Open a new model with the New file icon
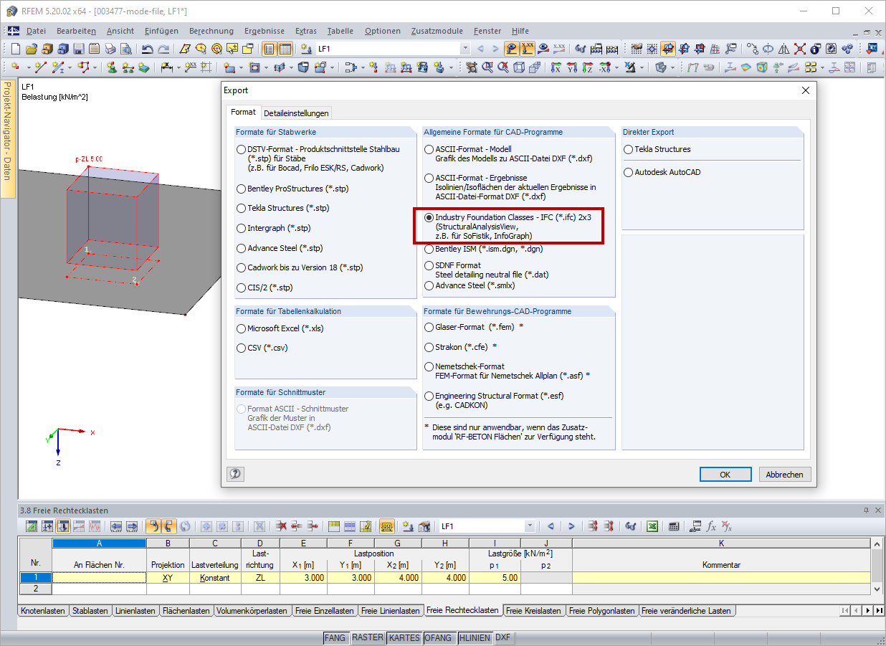The width and height of the screenshot is (886, 646). click(x=16, y=49)
